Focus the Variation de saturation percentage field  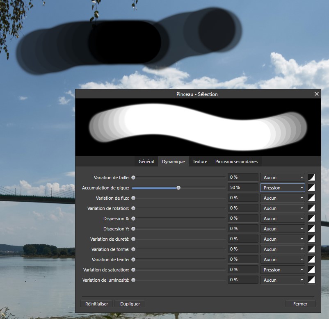pyautogui.click(x=243, y=270)
